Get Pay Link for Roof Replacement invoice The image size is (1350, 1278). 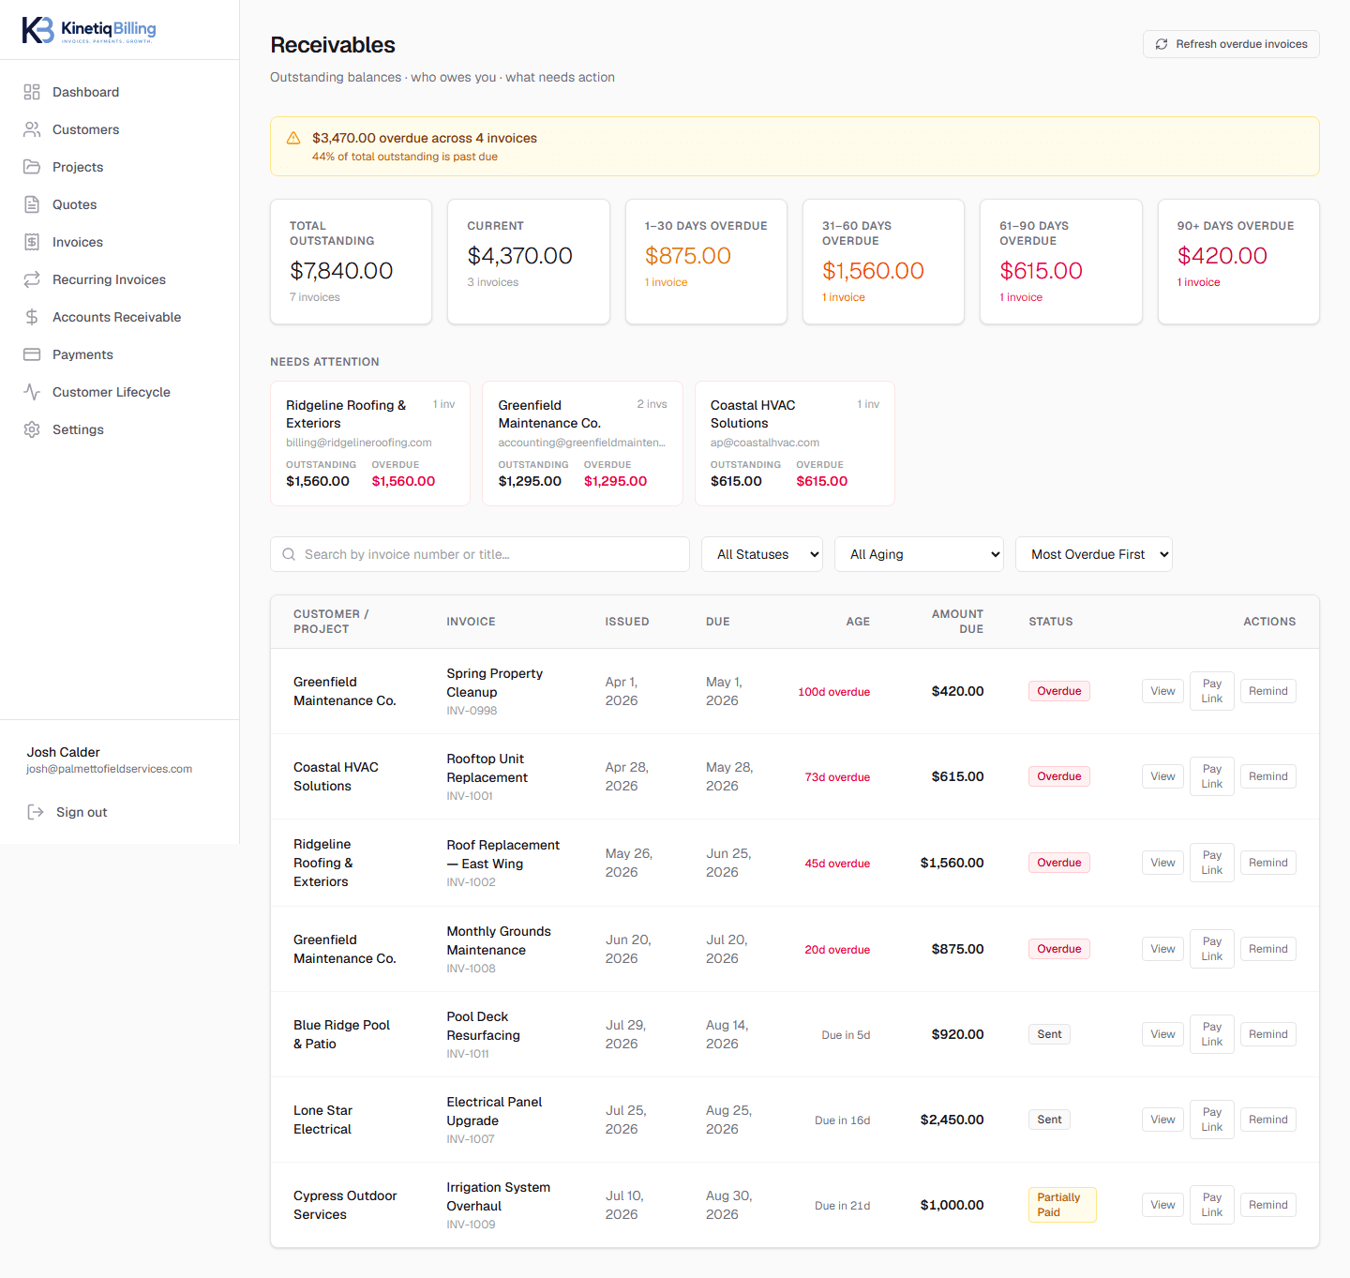(1212, 863)
